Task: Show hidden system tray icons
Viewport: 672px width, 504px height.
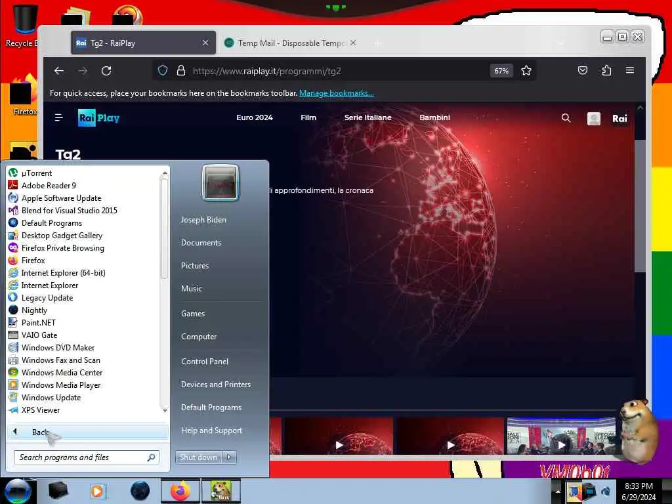Action: (558, 491)
